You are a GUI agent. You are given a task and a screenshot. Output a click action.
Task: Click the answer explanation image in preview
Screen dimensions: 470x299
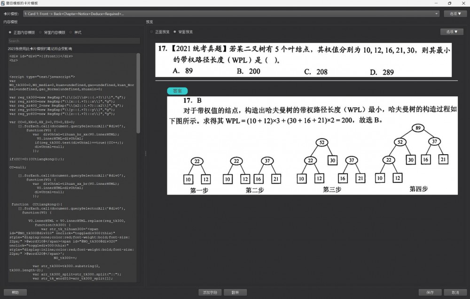[x=313, y=145]
